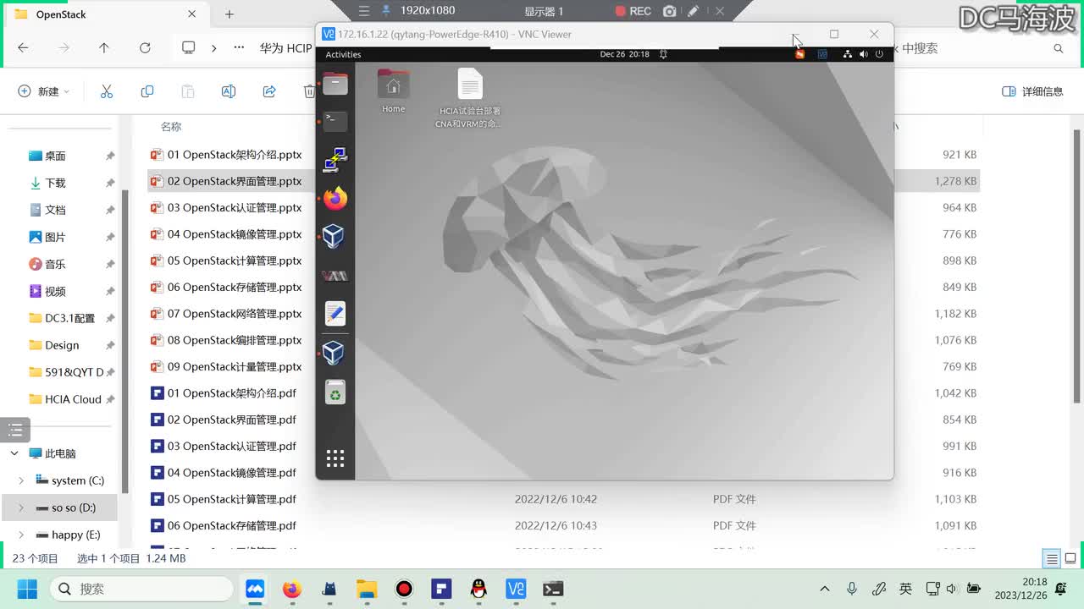Open Text Editor from the Ubuntu dock
This screenshot has height=609, width=1084.
pos(335,314)
